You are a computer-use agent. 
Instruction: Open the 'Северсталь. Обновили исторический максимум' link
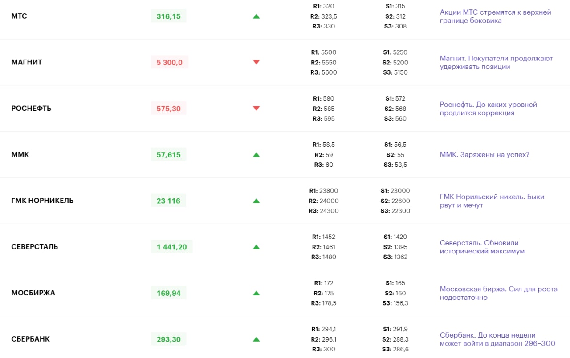tap(482, 247)
